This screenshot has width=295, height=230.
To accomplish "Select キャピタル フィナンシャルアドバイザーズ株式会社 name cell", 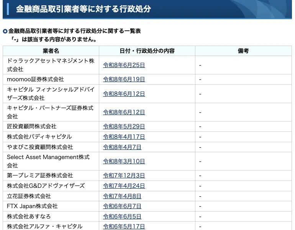I will point(51,94).
